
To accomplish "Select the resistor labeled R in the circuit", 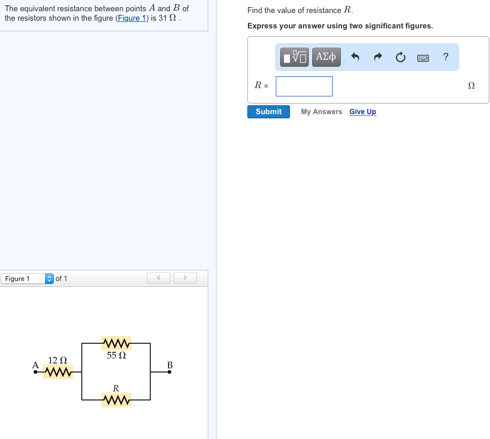I will coord(115,400).
